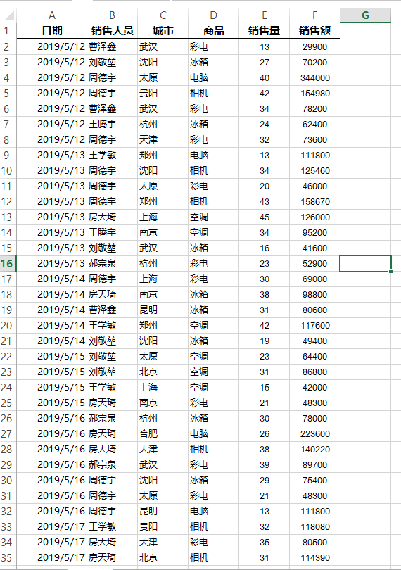Select row 16 header
This screenshot has width=401, height=570.
(7, 264)
